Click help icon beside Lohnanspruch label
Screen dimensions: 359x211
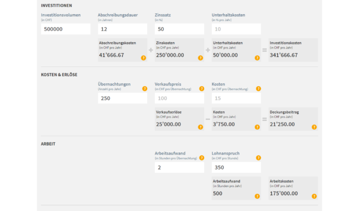(258, 158)
